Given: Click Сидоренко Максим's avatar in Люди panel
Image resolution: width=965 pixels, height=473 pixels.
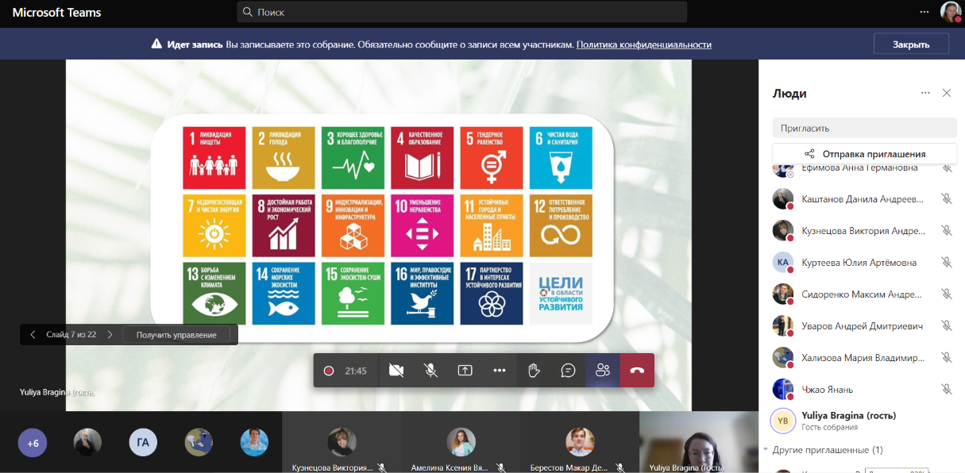Looking at the screenshot, I should click(x=783, y=294).
